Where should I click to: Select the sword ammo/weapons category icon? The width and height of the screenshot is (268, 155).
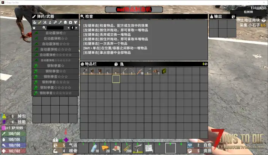tap(40, 22)
